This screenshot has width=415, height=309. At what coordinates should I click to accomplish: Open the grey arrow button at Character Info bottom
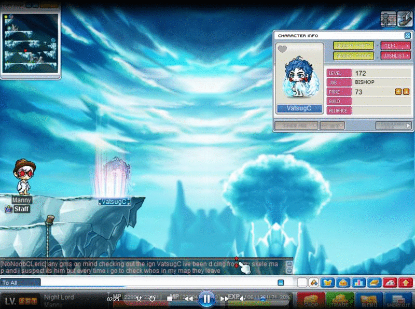pyautogui.click(x=394, y=125)
